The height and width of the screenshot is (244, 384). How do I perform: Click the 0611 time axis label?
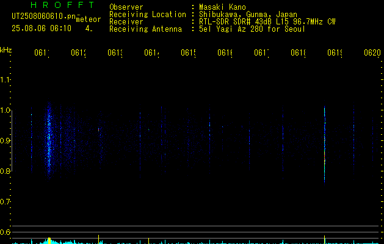[x=42, y=52]
